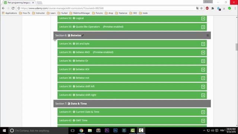Click the red adblock extension icon
The image size is (238, 134).
pyautogui.click(x=207, y=8)
